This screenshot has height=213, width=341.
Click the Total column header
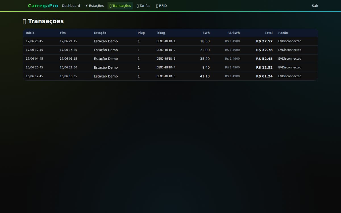(x=269, y=33)
